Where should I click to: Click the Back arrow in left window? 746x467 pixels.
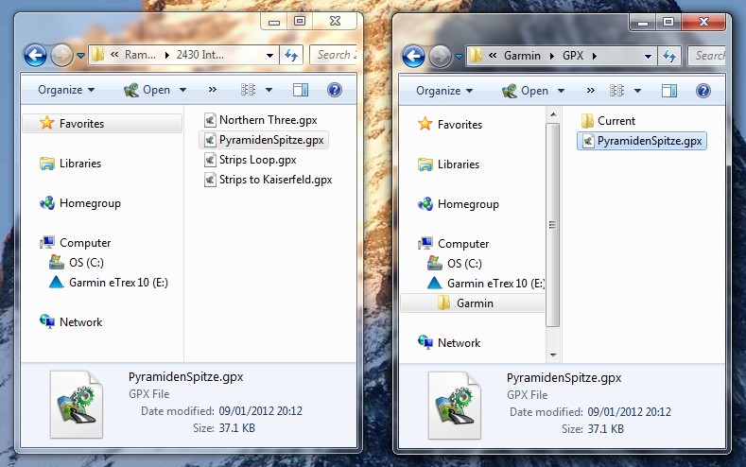pos(35,55)
